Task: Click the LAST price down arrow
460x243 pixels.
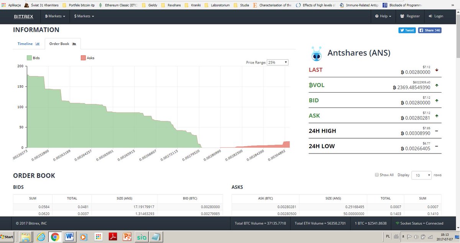Action: 437,70
